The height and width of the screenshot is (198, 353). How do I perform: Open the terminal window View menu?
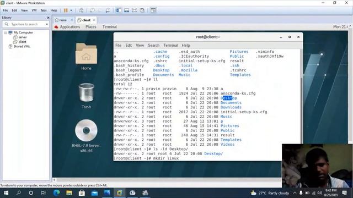click(x=140, y=45)
